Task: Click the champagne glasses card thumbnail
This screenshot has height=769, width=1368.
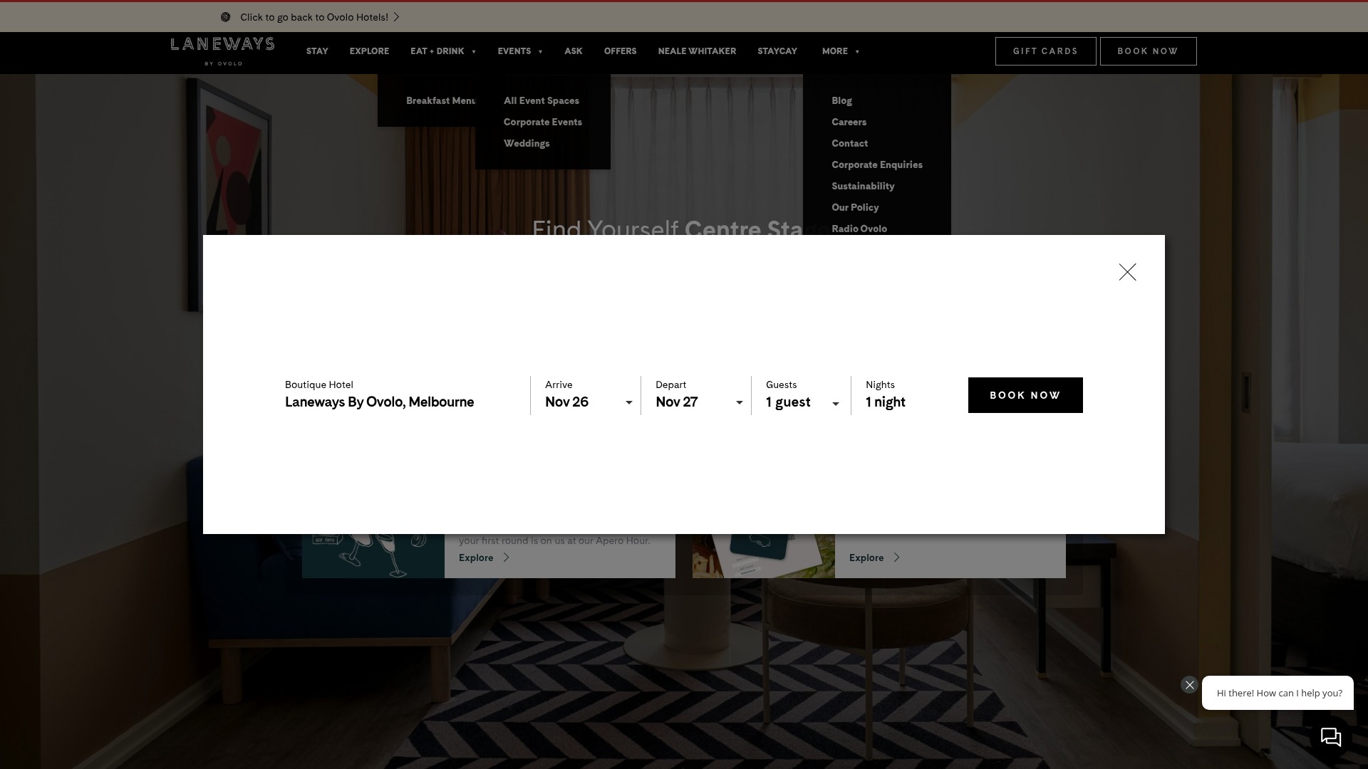Action: coord(373,556)
